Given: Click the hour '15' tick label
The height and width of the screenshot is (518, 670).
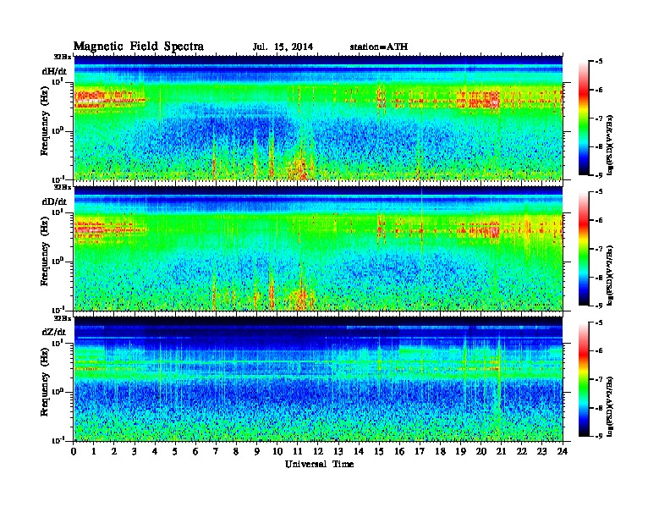Looking at the screenshot, I should click(x=379, y=452).
